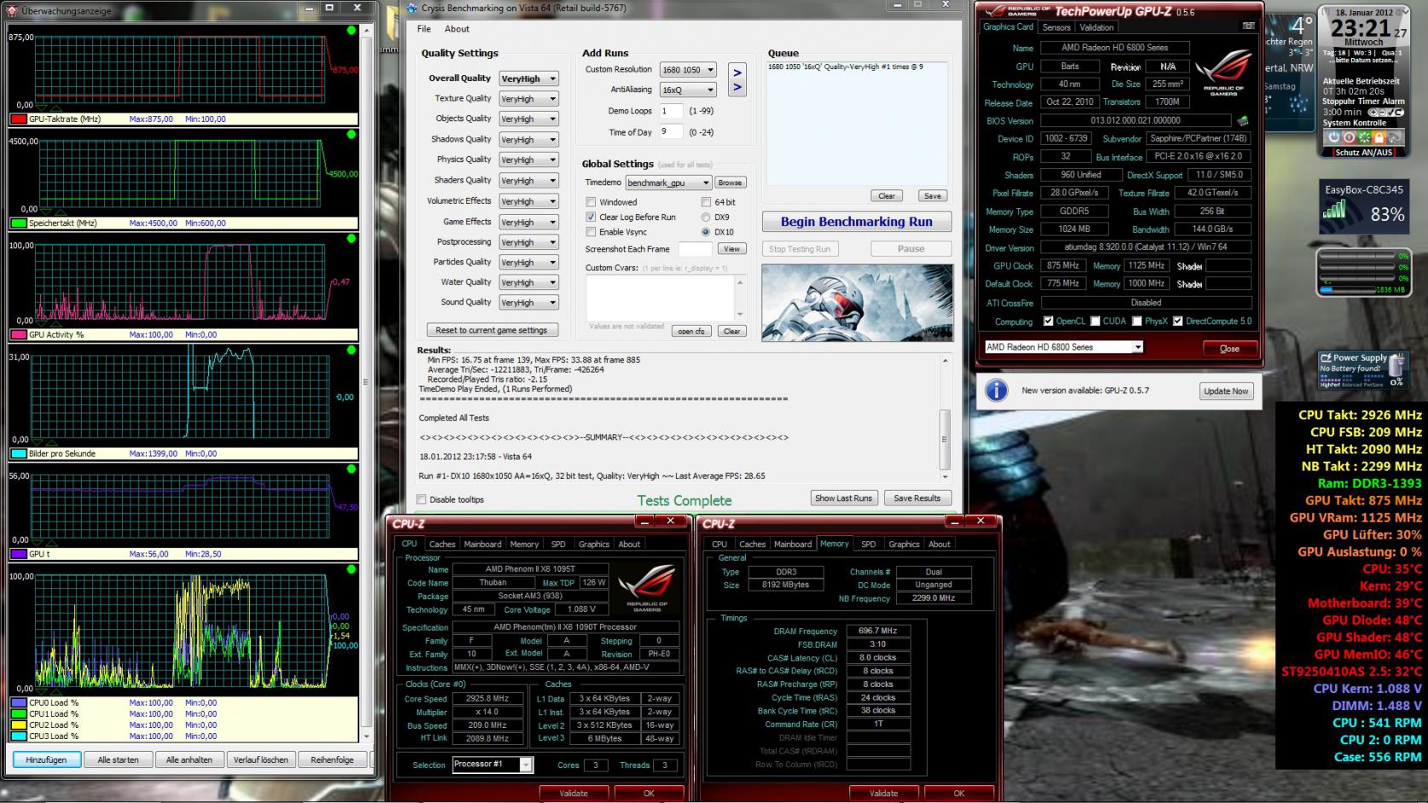Click the red GPU-Taktrate color swatch
Viewport: 1428px width, 803px height.
(18, 119)
